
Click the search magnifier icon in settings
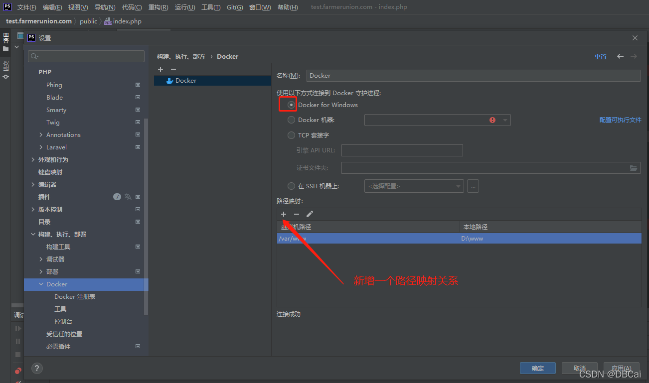(34, 56)
